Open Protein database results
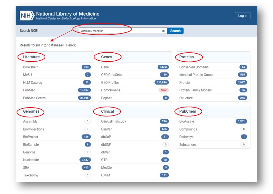273x194 pixels. [213, 82]
